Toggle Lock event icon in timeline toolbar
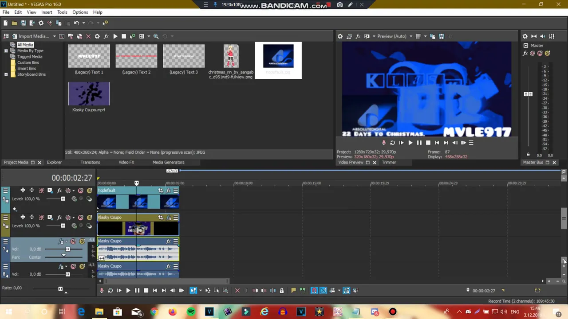Viewport: 568px width, 319px height. (x=281, y=291)
